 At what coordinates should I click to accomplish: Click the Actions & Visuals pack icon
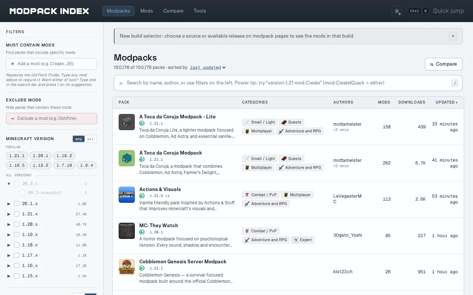pos(127,195)
